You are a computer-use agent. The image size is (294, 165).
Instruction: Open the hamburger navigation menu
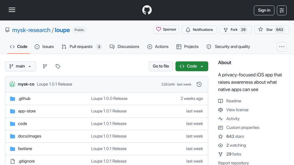click(x=12, y=10)
